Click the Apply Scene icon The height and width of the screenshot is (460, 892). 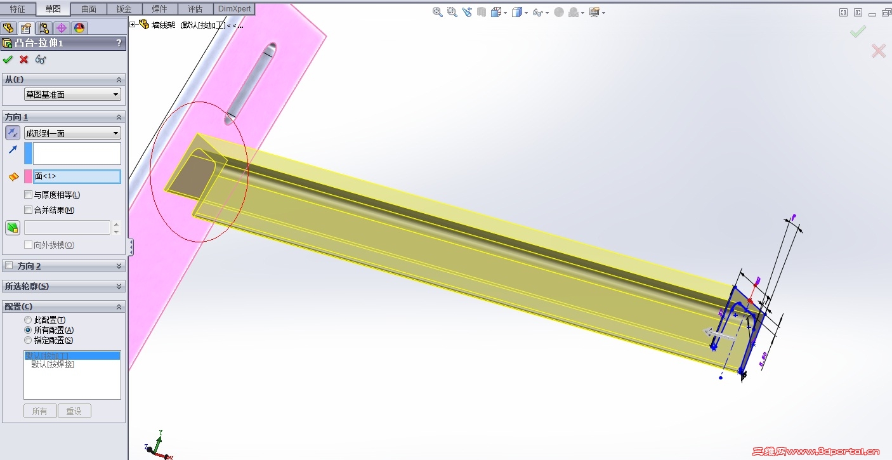point(574,12)
